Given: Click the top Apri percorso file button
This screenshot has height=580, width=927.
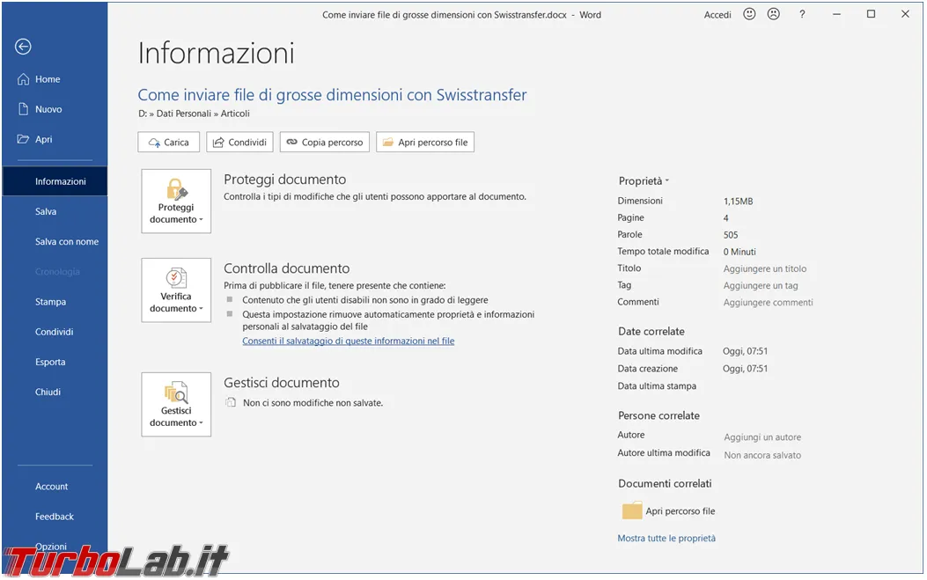Looking at the screenshot, I should click(x=425, y=142).
